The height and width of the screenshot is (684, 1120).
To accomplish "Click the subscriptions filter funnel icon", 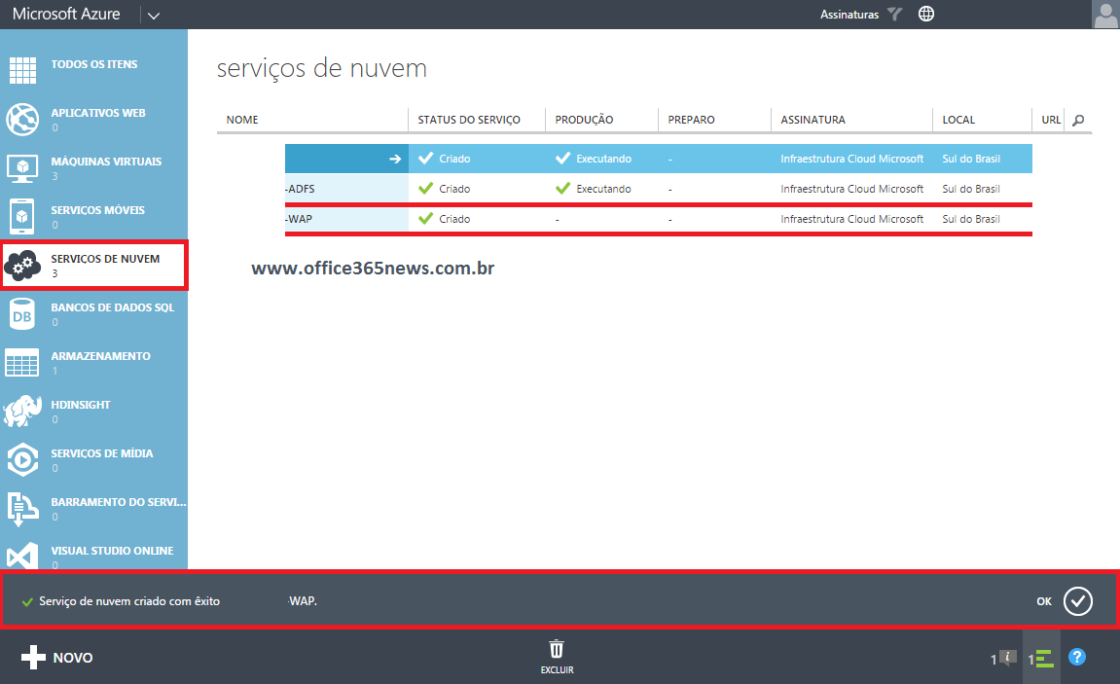I will pyautogui.click(x=895, y=14).
